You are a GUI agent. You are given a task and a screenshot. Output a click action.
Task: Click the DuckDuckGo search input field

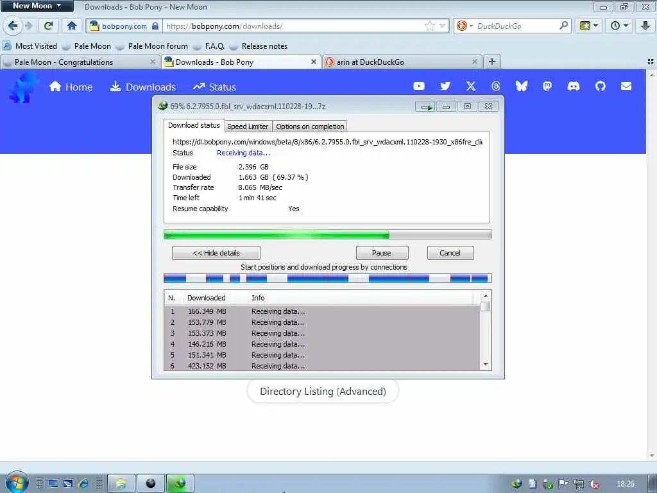(x=517, y=26)
